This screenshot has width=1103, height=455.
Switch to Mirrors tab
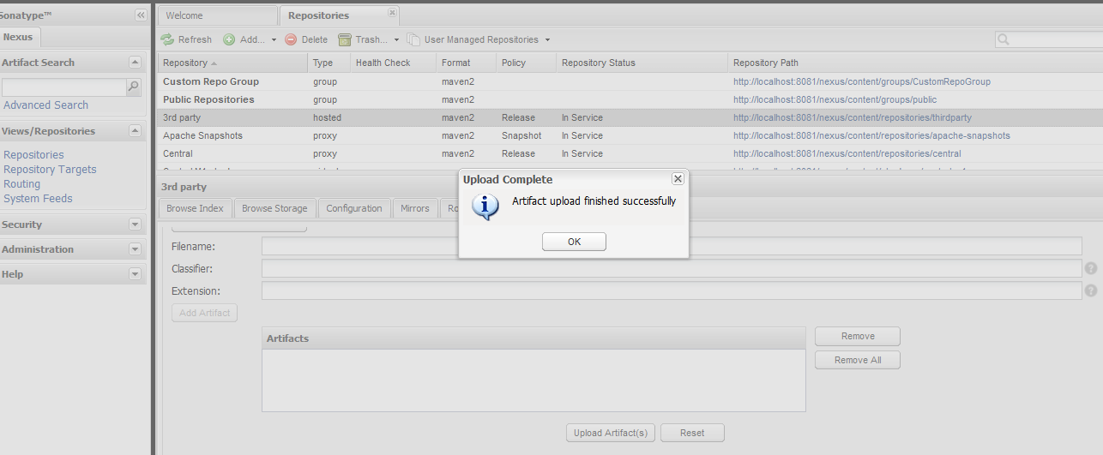point(415,208)
